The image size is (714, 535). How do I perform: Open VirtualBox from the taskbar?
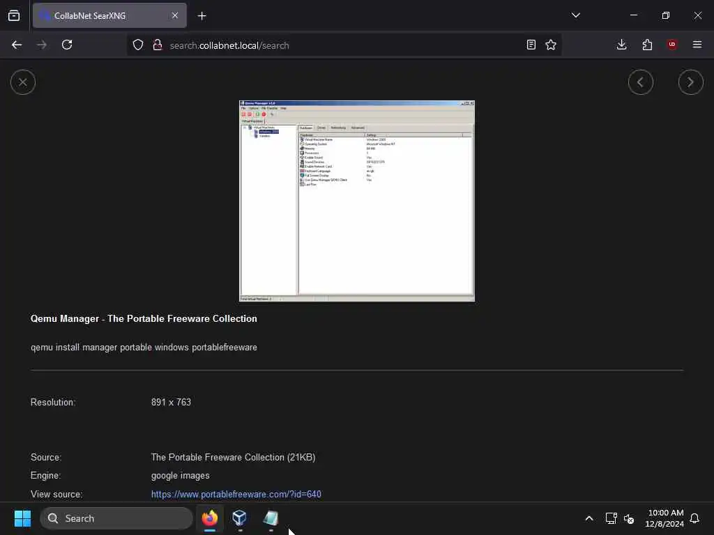(240, 518)
